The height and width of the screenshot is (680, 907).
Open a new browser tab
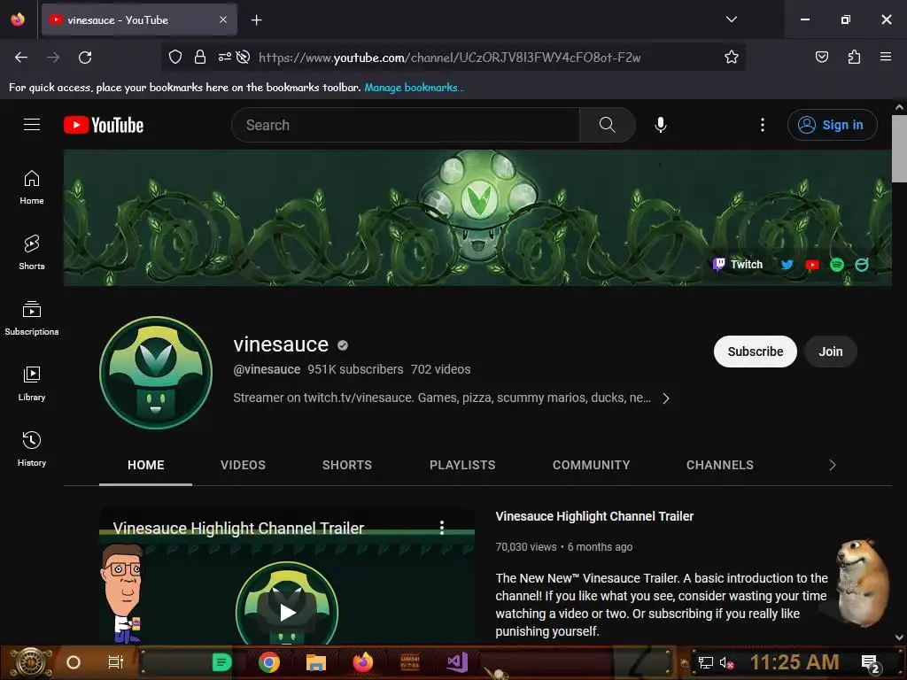tap(256, 20)
